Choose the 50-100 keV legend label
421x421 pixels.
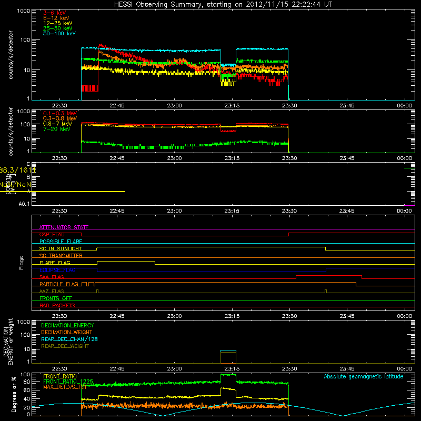coord(59,34)
